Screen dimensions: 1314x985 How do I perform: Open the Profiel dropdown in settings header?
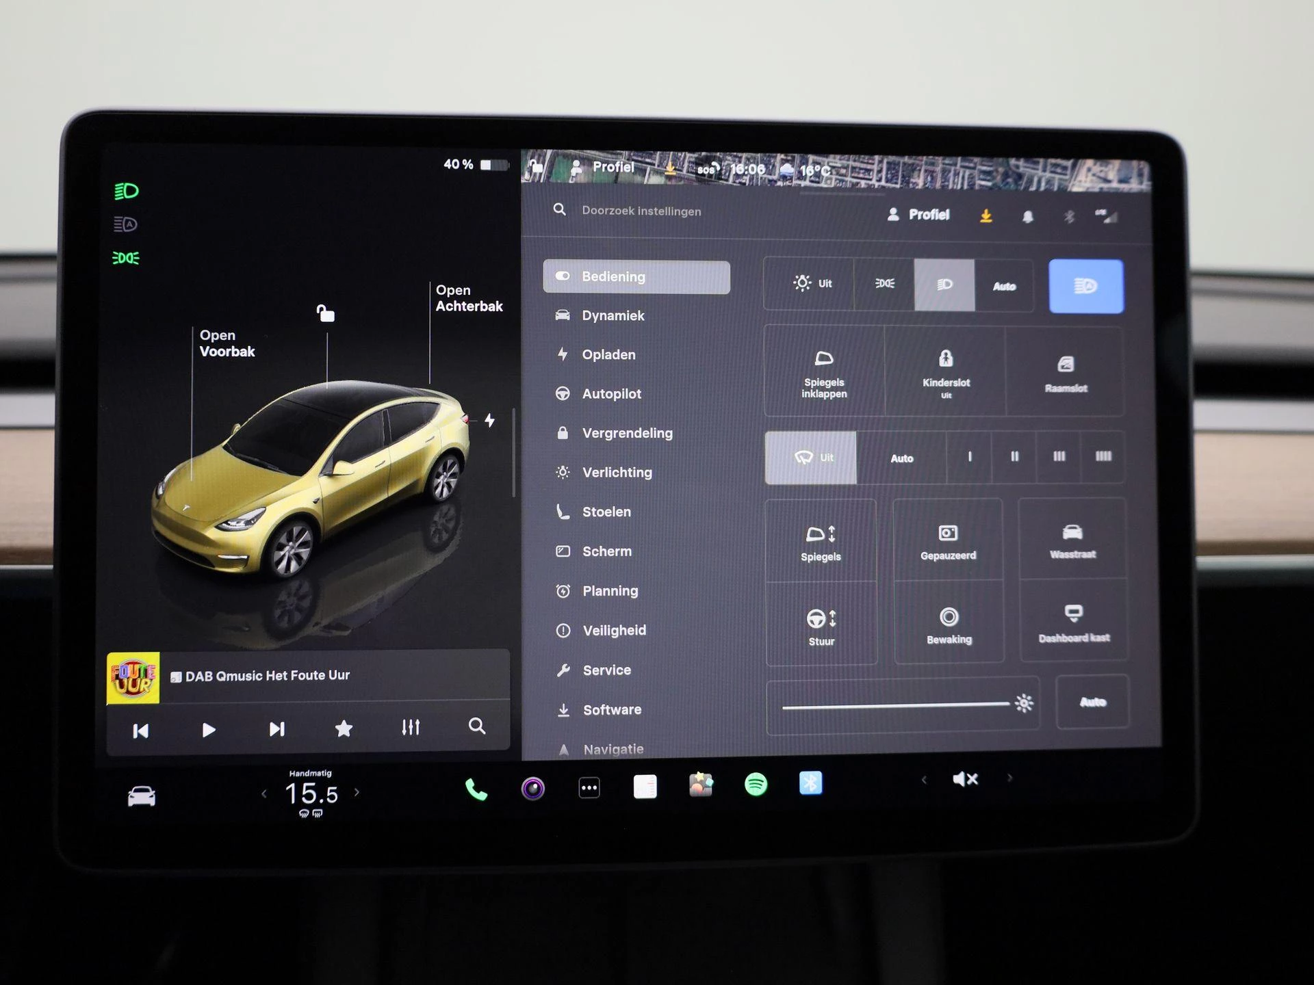918,215
